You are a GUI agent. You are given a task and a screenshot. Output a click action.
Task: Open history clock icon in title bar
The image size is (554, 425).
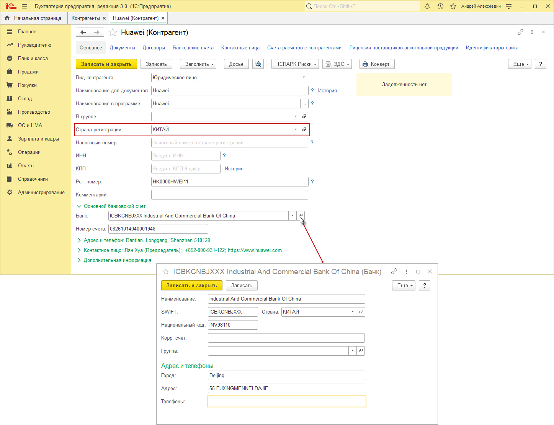(x=440, y=6)
